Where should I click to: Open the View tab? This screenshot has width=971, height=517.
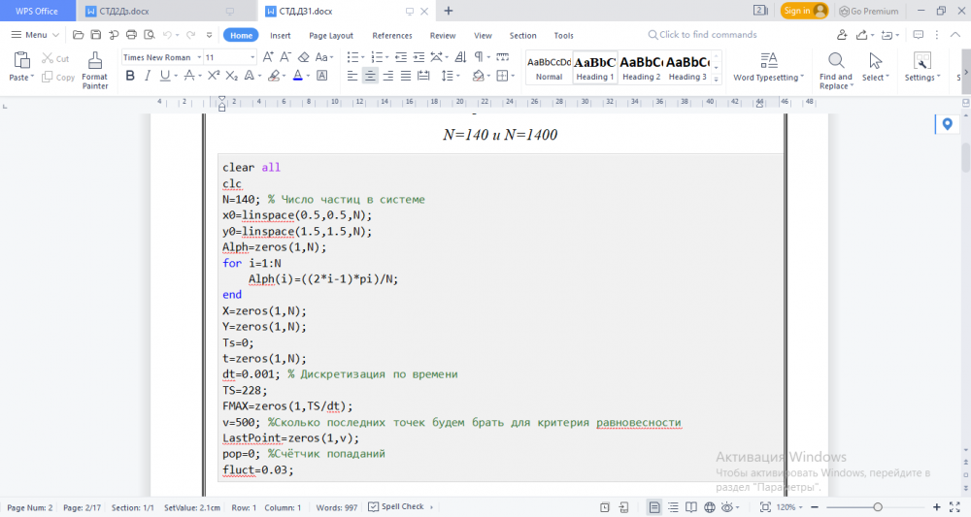[483, 35]
